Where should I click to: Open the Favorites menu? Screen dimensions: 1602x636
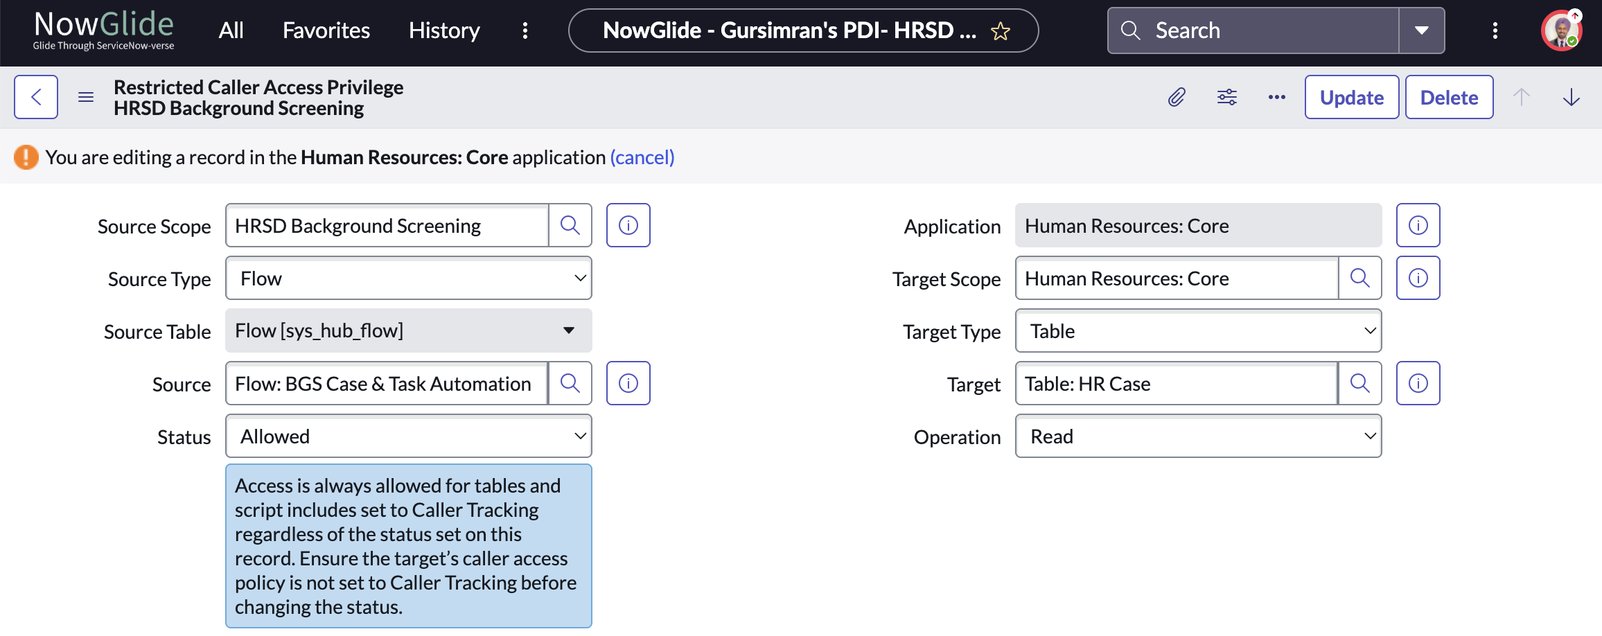pyautogui.click(x=326, y=30)
